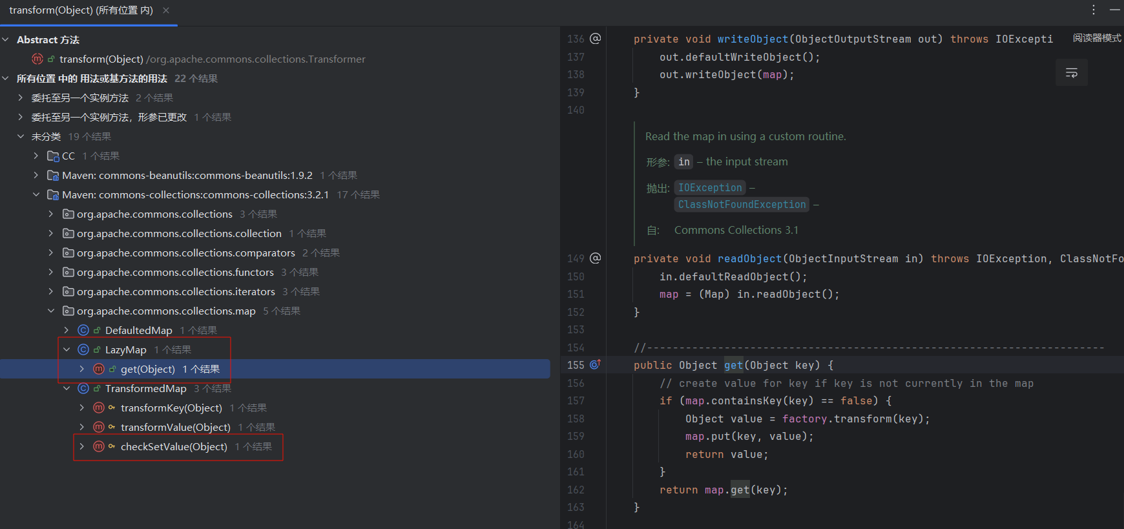The image size is (1124, 529).
Task: Minimize the tool window with dash icon
Action: coord(1114,10)
